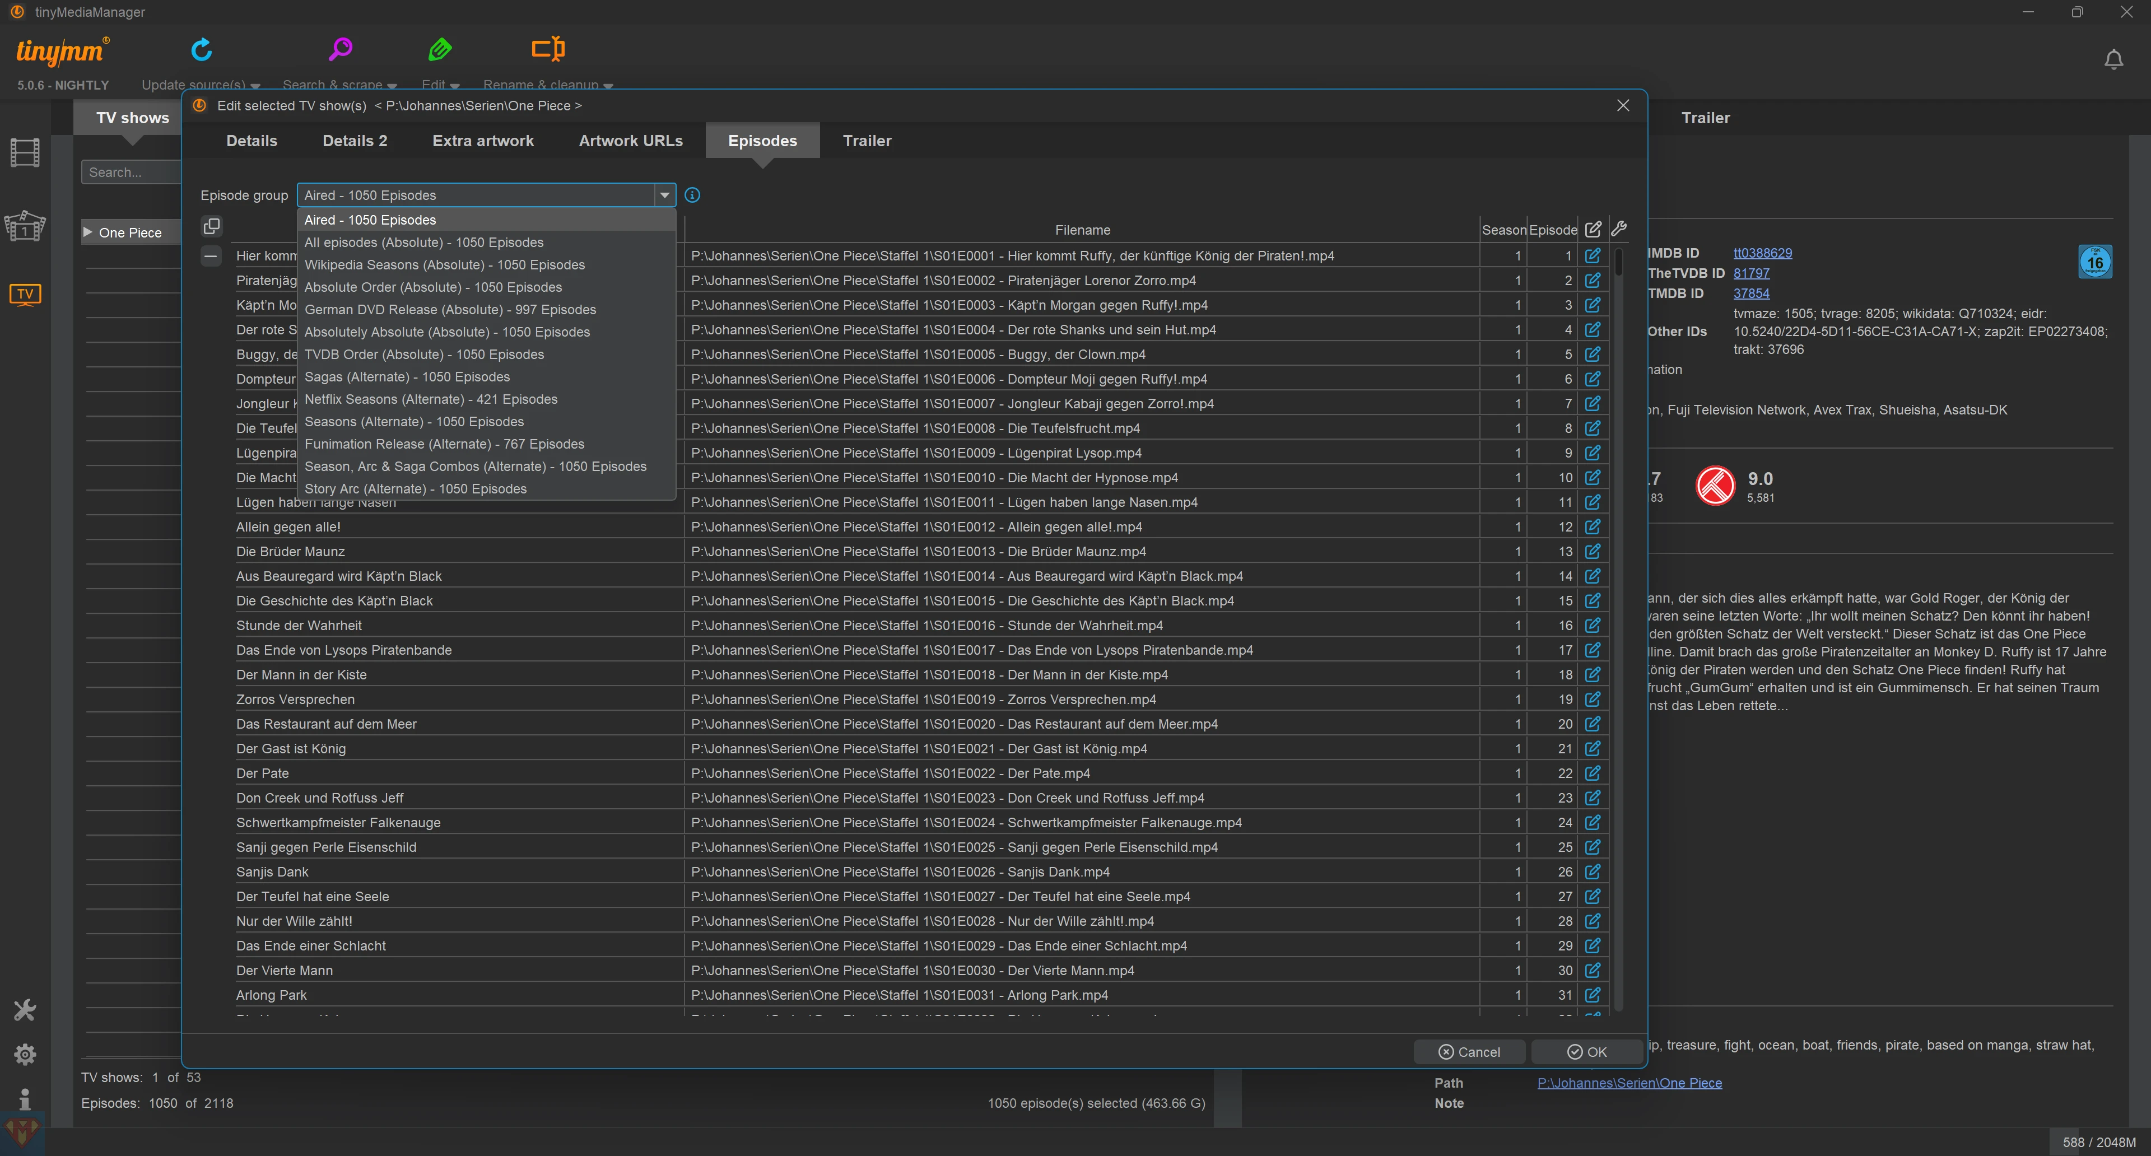
Task: Open the wrench bulk-edit icon in the table header
Action: pyautogui.click(x=1618, y=229)
